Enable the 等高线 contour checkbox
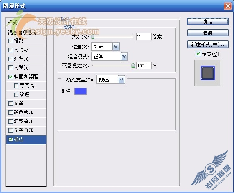The image size is (234, 193). tap(16, 85)
